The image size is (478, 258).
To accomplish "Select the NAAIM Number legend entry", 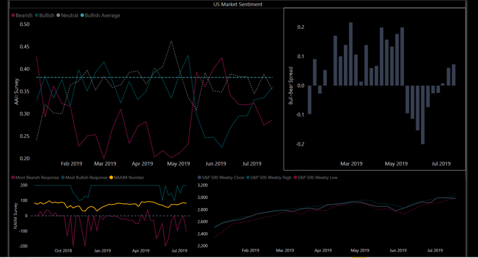I will [x=127, y=178].
